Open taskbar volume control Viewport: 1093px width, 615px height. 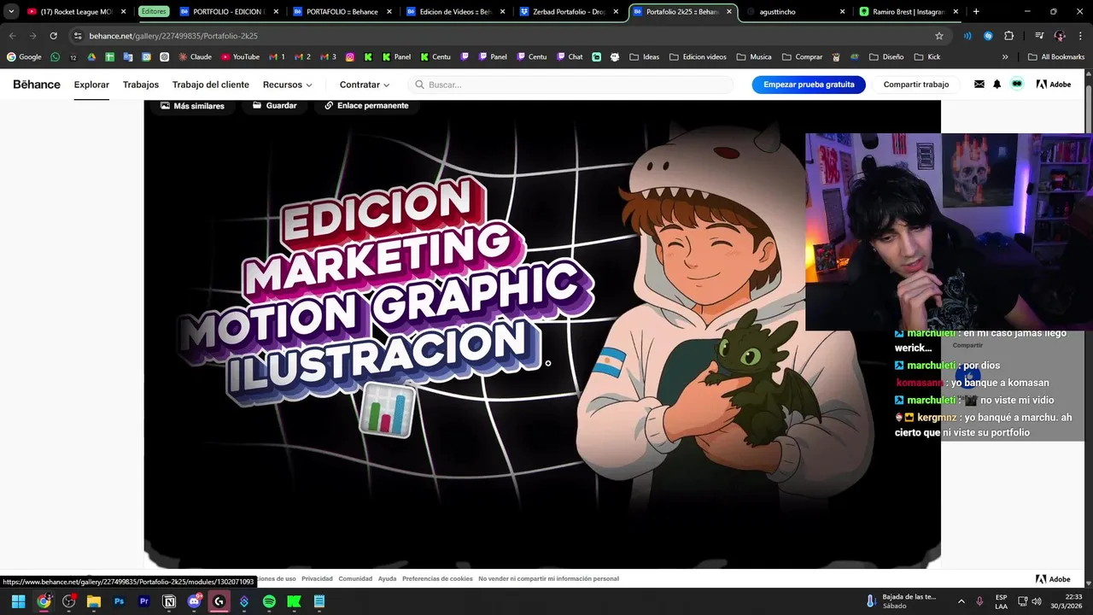[1037, 601]
